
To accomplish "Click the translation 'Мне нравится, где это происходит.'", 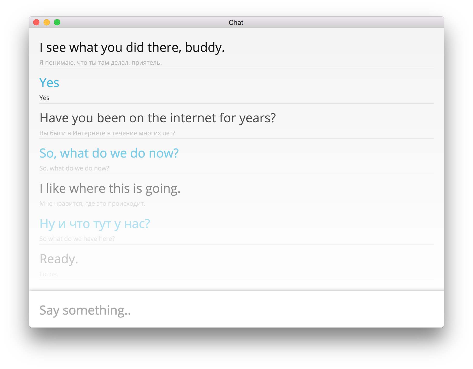I will 92,204.
